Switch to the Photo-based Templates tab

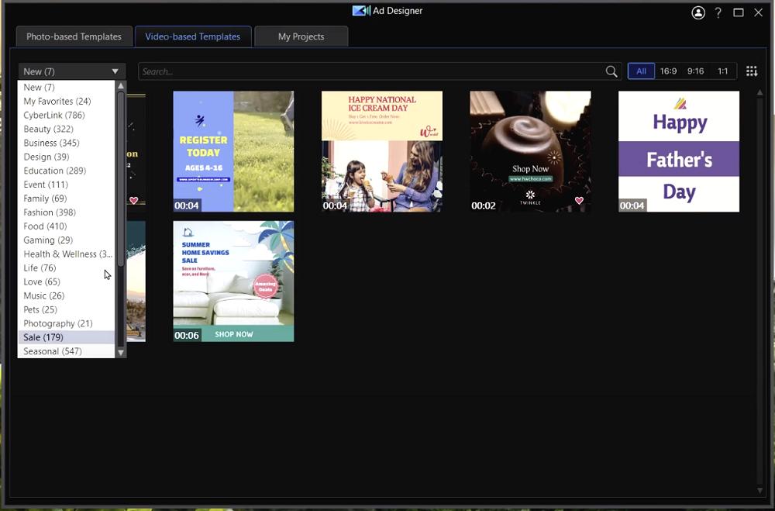[x=74, y=36]
